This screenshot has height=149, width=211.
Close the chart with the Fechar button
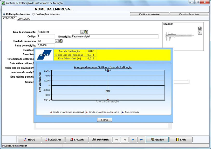click(x=104, y=120)
